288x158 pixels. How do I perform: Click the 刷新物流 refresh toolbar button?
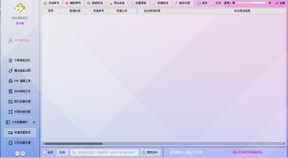point(95,3)
